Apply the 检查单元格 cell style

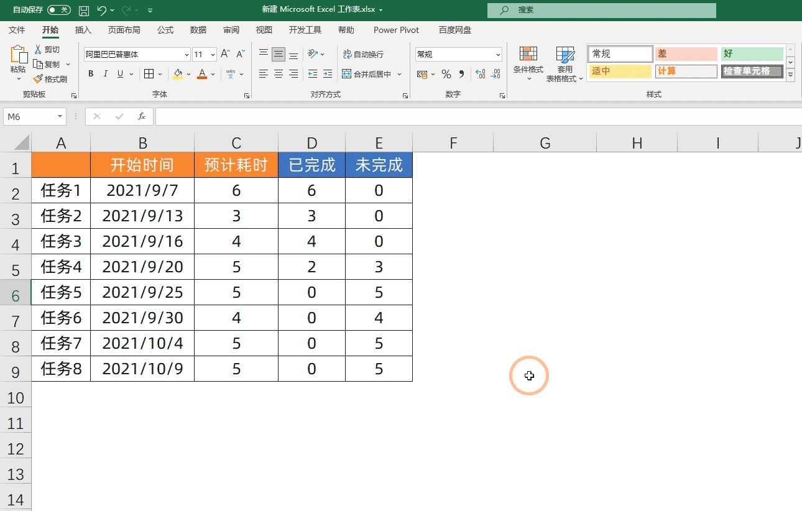point(752,71)
